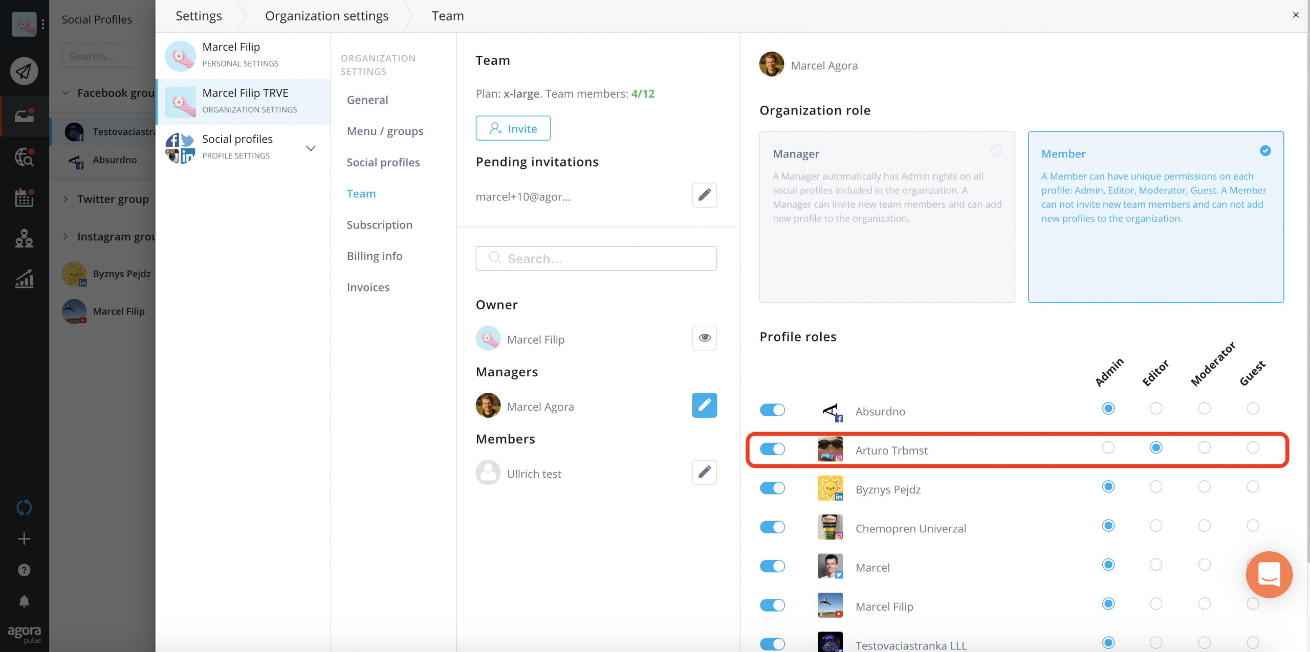Click the Absurdno profile avatar in Profile roles
This screenshot has width=1310, height=652.
point(830,411)
